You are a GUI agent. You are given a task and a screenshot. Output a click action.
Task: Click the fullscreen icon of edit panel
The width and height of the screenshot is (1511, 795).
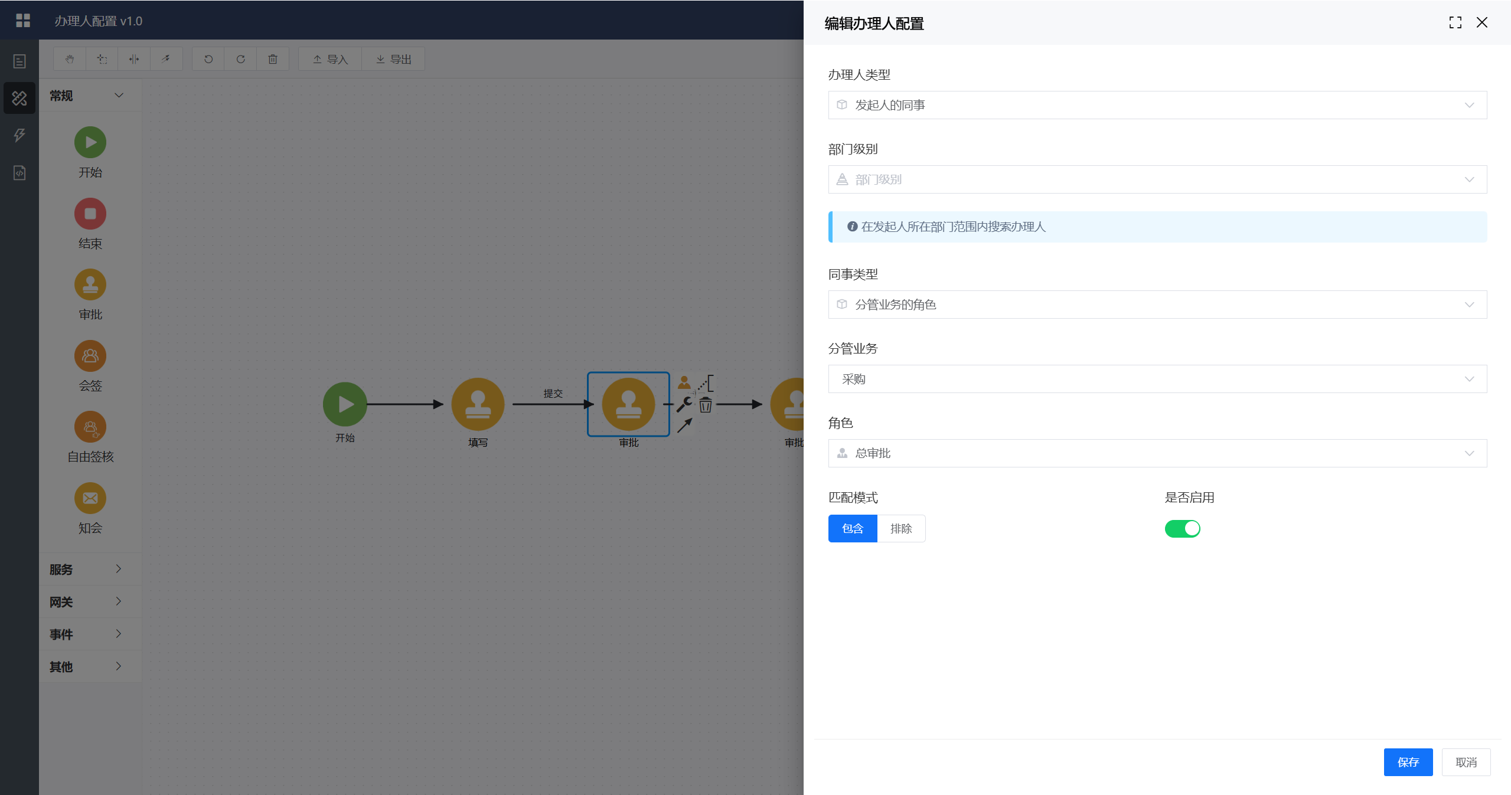pos(1455,22)
